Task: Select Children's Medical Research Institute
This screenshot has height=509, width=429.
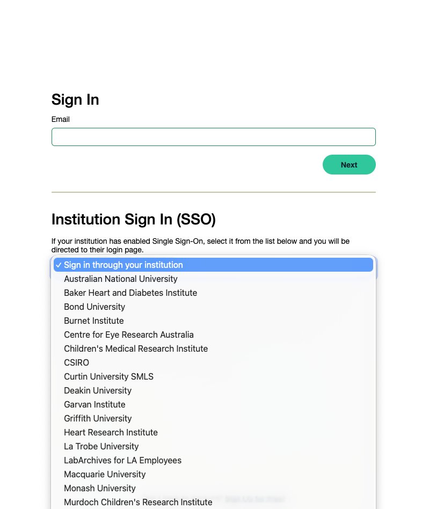Action: [x=136, y=348]
